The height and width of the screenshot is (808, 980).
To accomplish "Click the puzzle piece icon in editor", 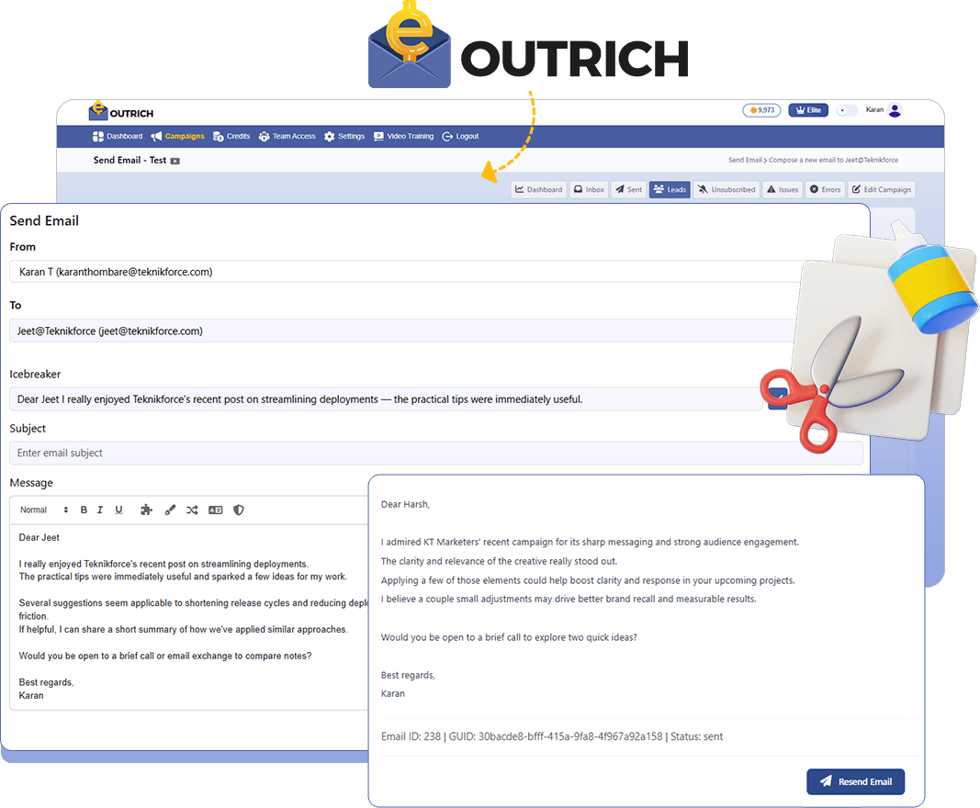I will [x=146, y=511].
